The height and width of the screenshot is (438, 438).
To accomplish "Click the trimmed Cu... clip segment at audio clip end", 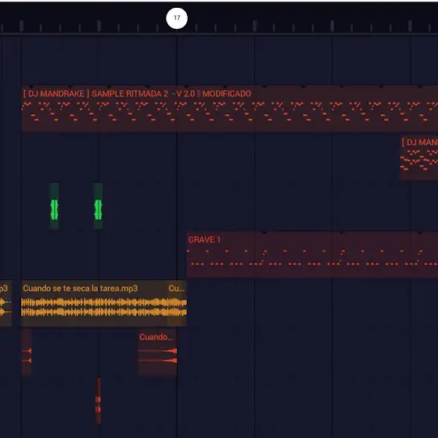I will [x=177, y=303].
